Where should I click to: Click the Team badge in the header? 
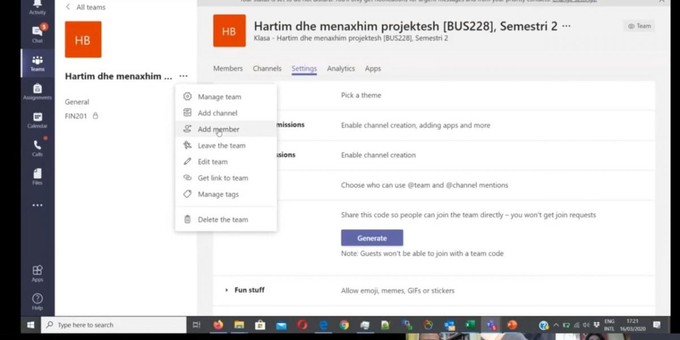pos(639,26)
